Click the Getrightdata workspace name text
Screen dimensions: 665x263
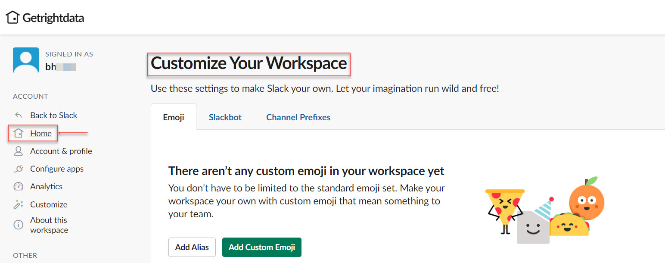[53, 18]
